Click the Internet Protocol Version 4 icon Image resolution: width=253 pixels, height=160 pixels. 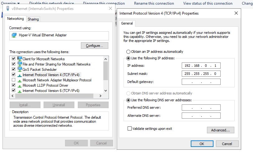20,75
